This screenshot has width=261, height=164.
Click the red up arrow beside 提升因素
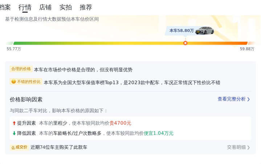coord(14,123)
